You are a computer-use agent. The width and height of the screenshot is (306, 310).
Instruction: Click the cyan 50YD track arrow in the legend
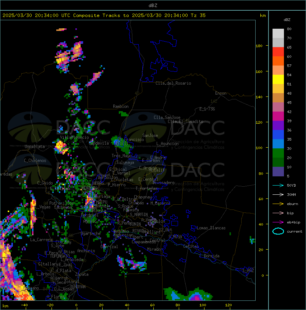pos(278,185)
